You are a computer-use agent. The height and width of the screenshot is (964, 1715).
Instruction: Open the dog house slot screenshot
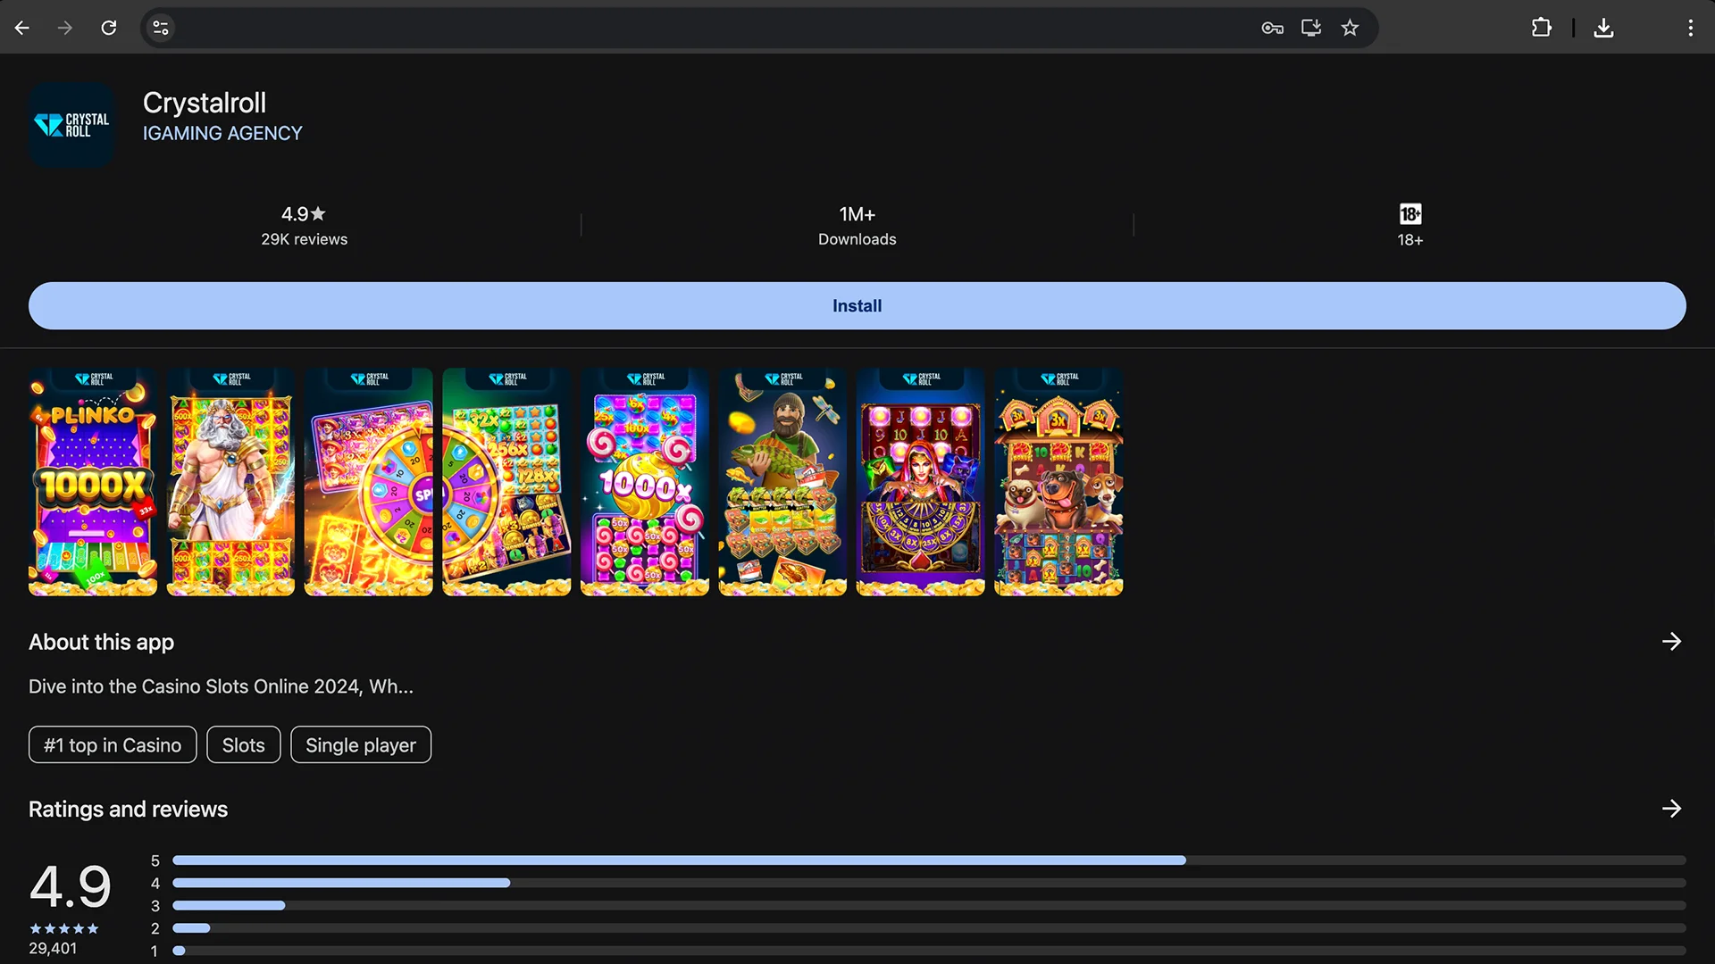1058,482
